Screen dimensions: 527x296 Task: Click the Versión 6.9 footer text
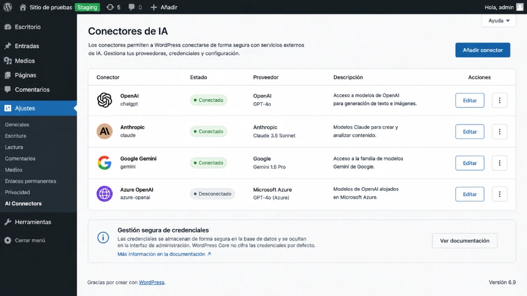(502, 282)
